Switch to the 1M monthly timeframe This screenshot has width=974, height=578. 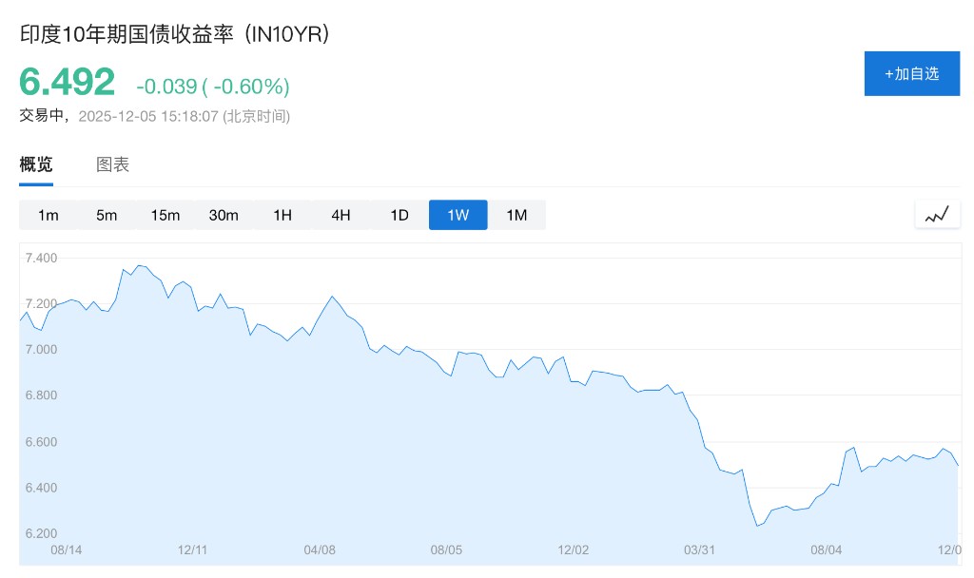click(x=516, y=215)
